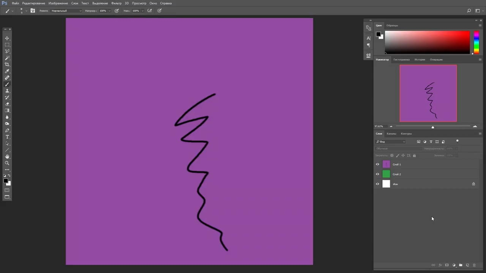Select the Line tool
This screenshot has height=273, width=486.
pyautogui.click(x=7, y=150)
